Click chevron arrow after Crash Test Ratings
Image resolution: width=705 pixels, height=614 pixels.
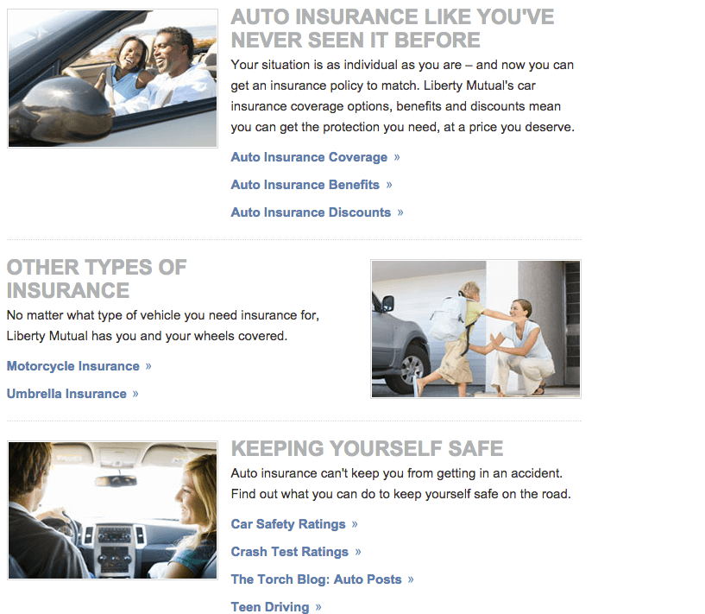(x=358, y=552)
